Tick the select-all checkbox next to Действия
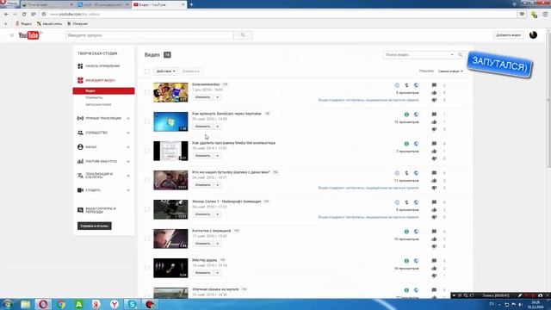The height and width of the screenshot is (310, 551). click(147, 71)
